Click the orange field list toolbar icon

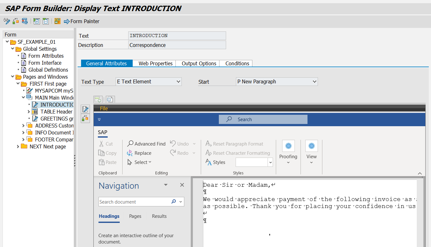[57, 21]
